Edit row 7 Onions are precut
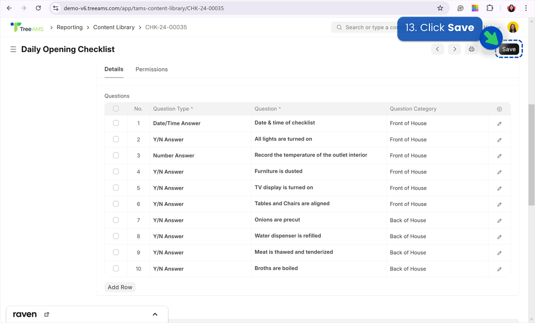 click(x=499, y=220)
